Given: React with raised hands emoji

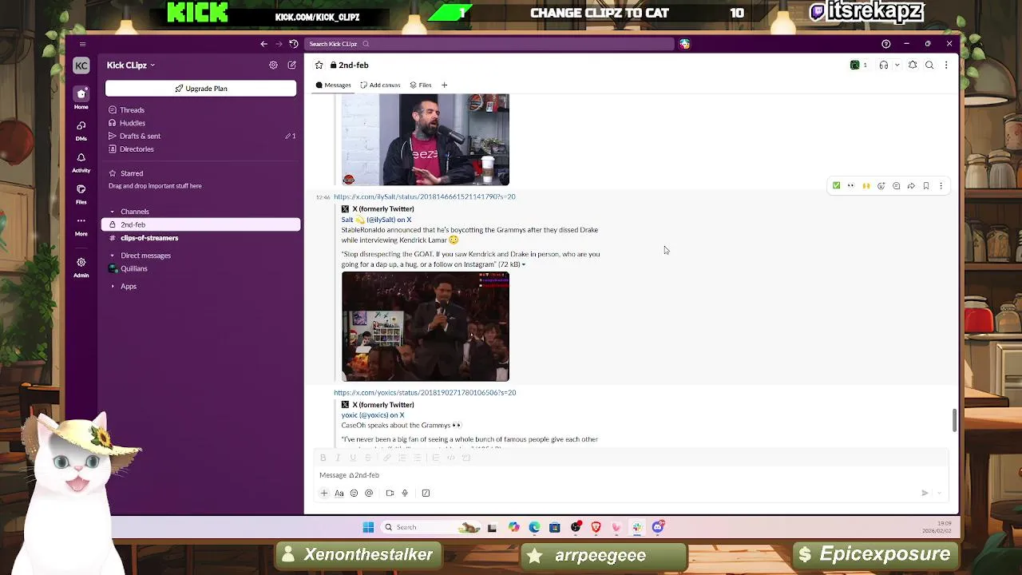Looking at the screenshot, I should click(866, 186).
